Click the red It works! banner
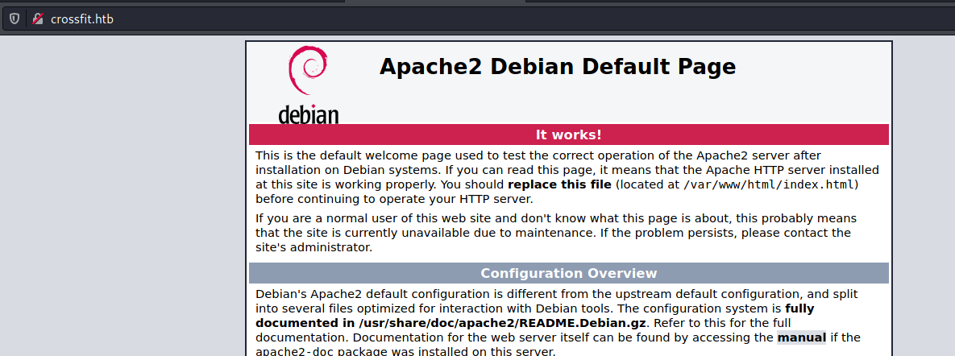 click(569, 135)
